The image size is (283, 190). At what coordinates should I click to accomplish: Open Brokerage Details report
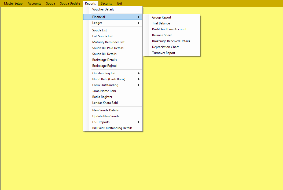click(x=113, y=60)
